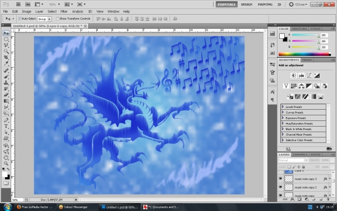Click the layer style fx button in Layers panel
This screenshot has width=337, height=211.
tap(292, 199)
